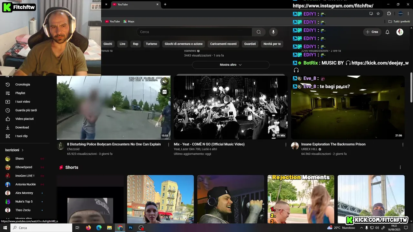Open the browser extensions puzzle icon
413x232 pixels.
(x=389, y=14)
